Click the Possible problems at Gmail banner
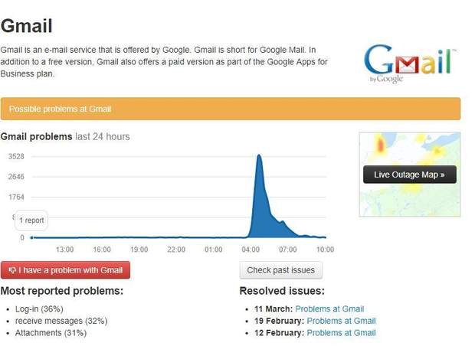This screenshot has height=346, width=475. pyautogui.click(x=230, y=109)
